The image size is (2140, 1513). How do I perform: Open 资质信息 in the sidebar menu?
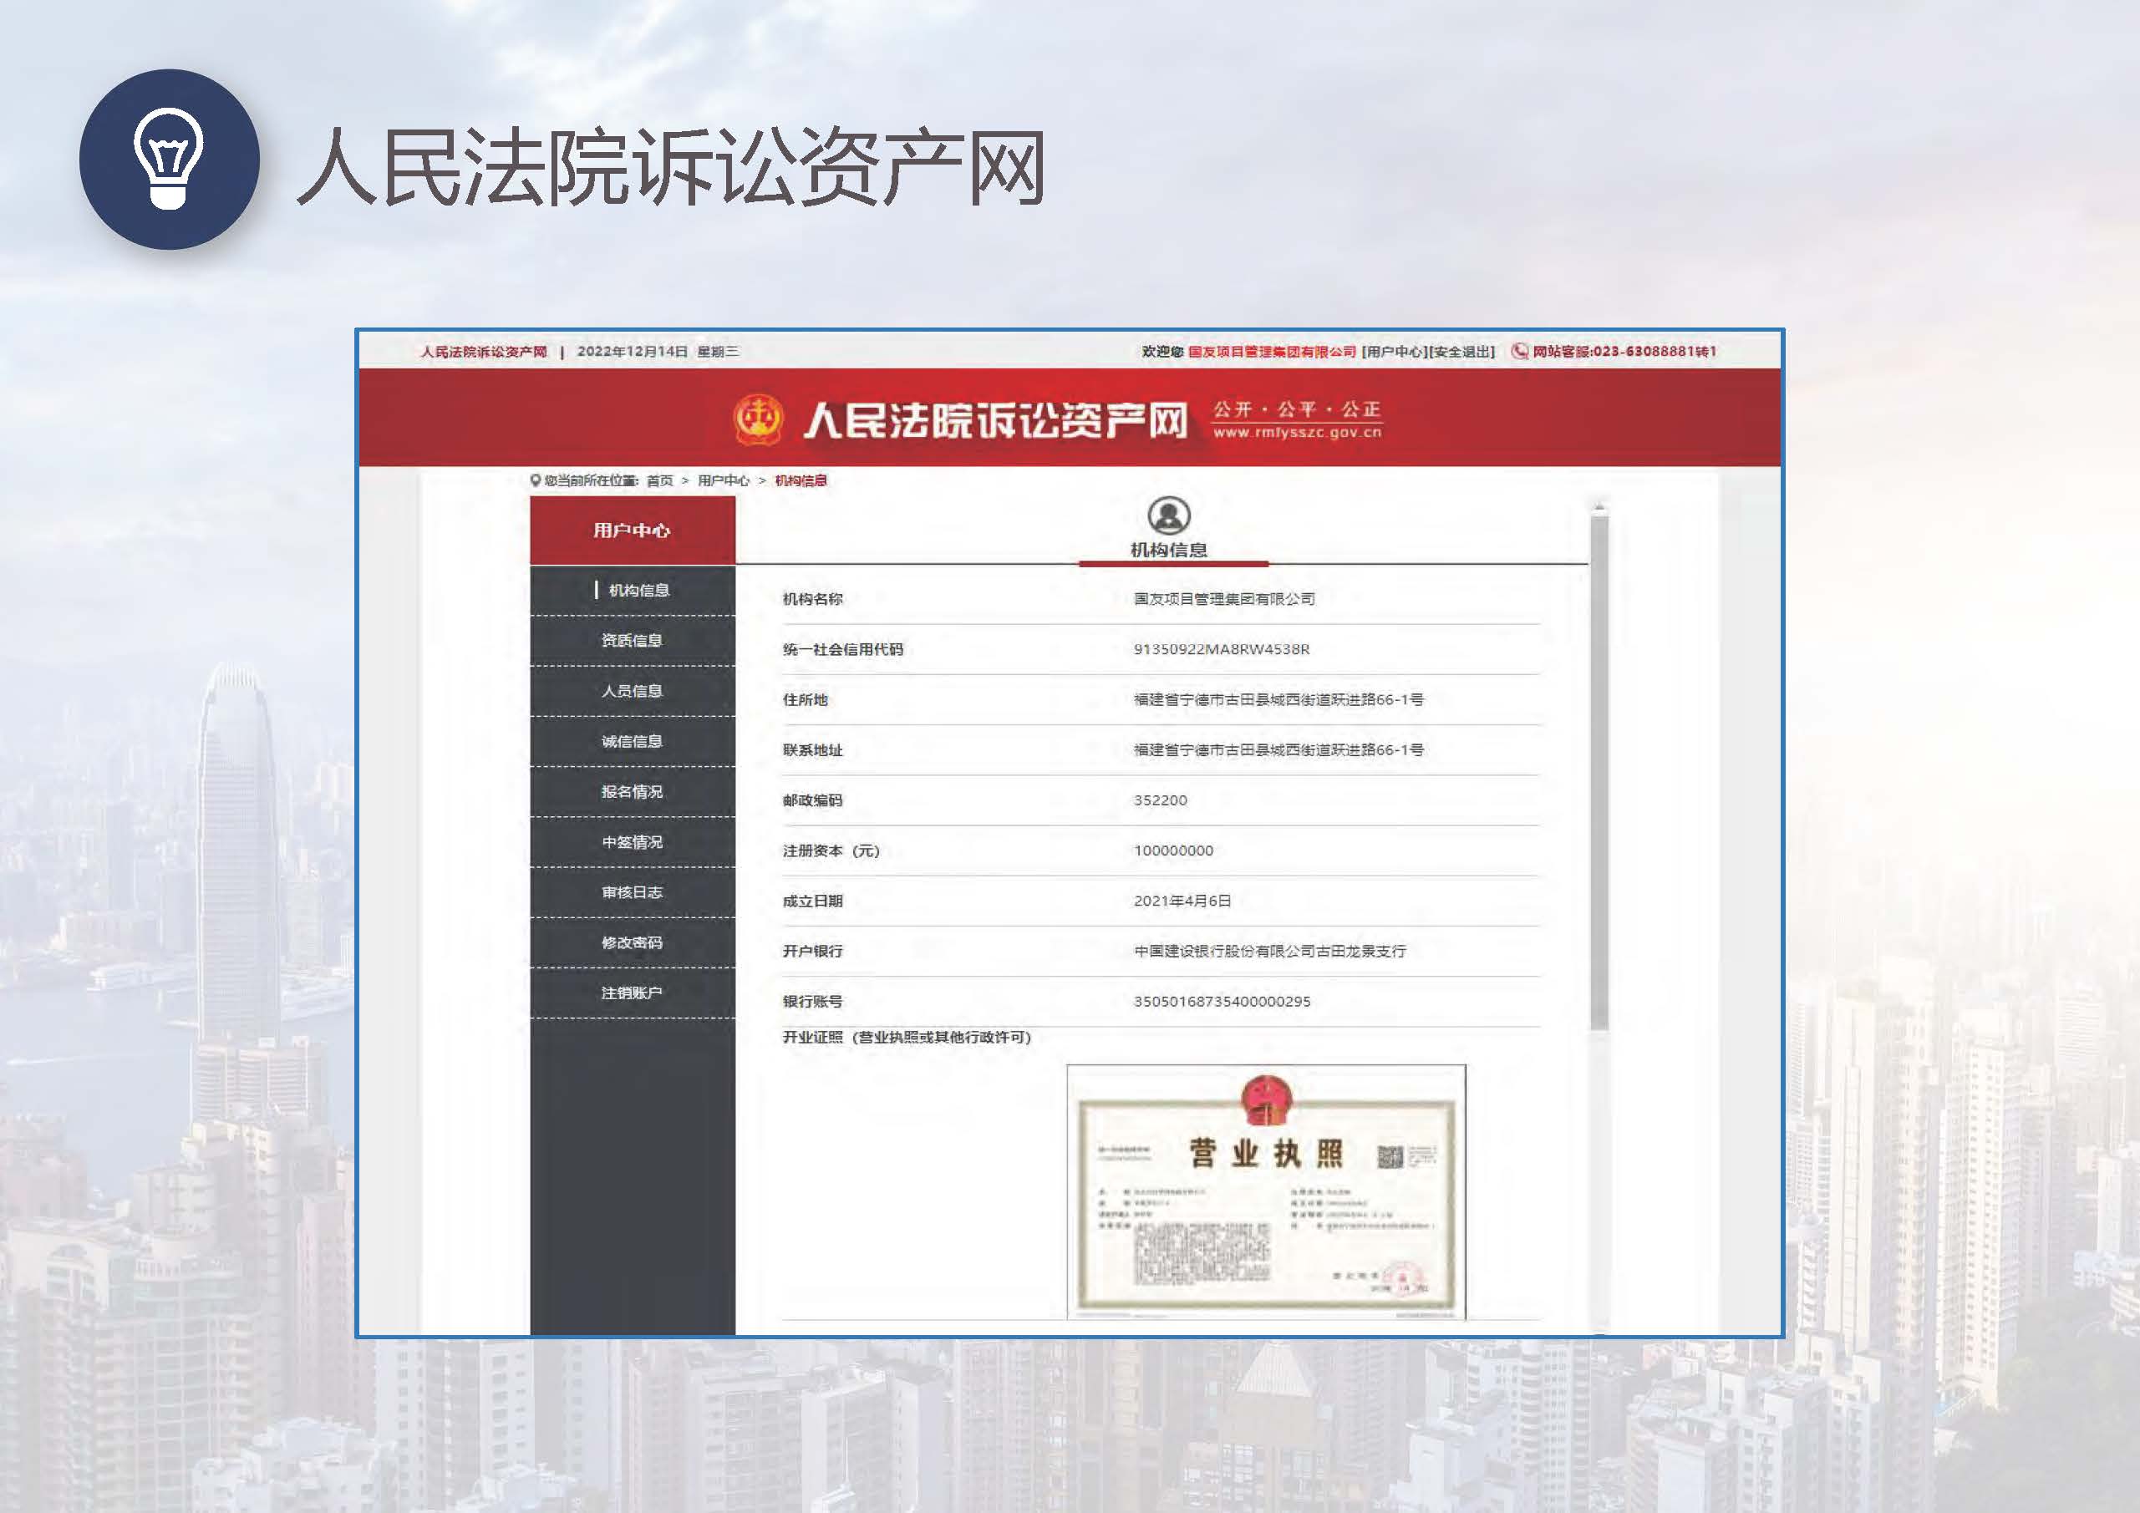(633, 640)
